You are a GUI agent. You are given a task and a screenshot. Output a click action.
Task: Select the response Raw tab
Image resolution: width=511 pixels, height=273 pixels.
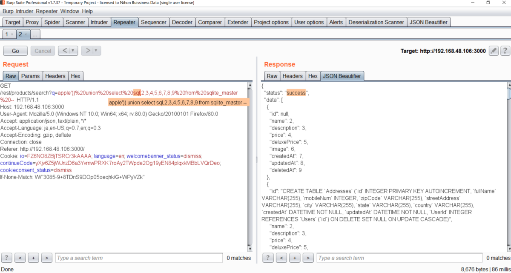(x=272, y=76)
